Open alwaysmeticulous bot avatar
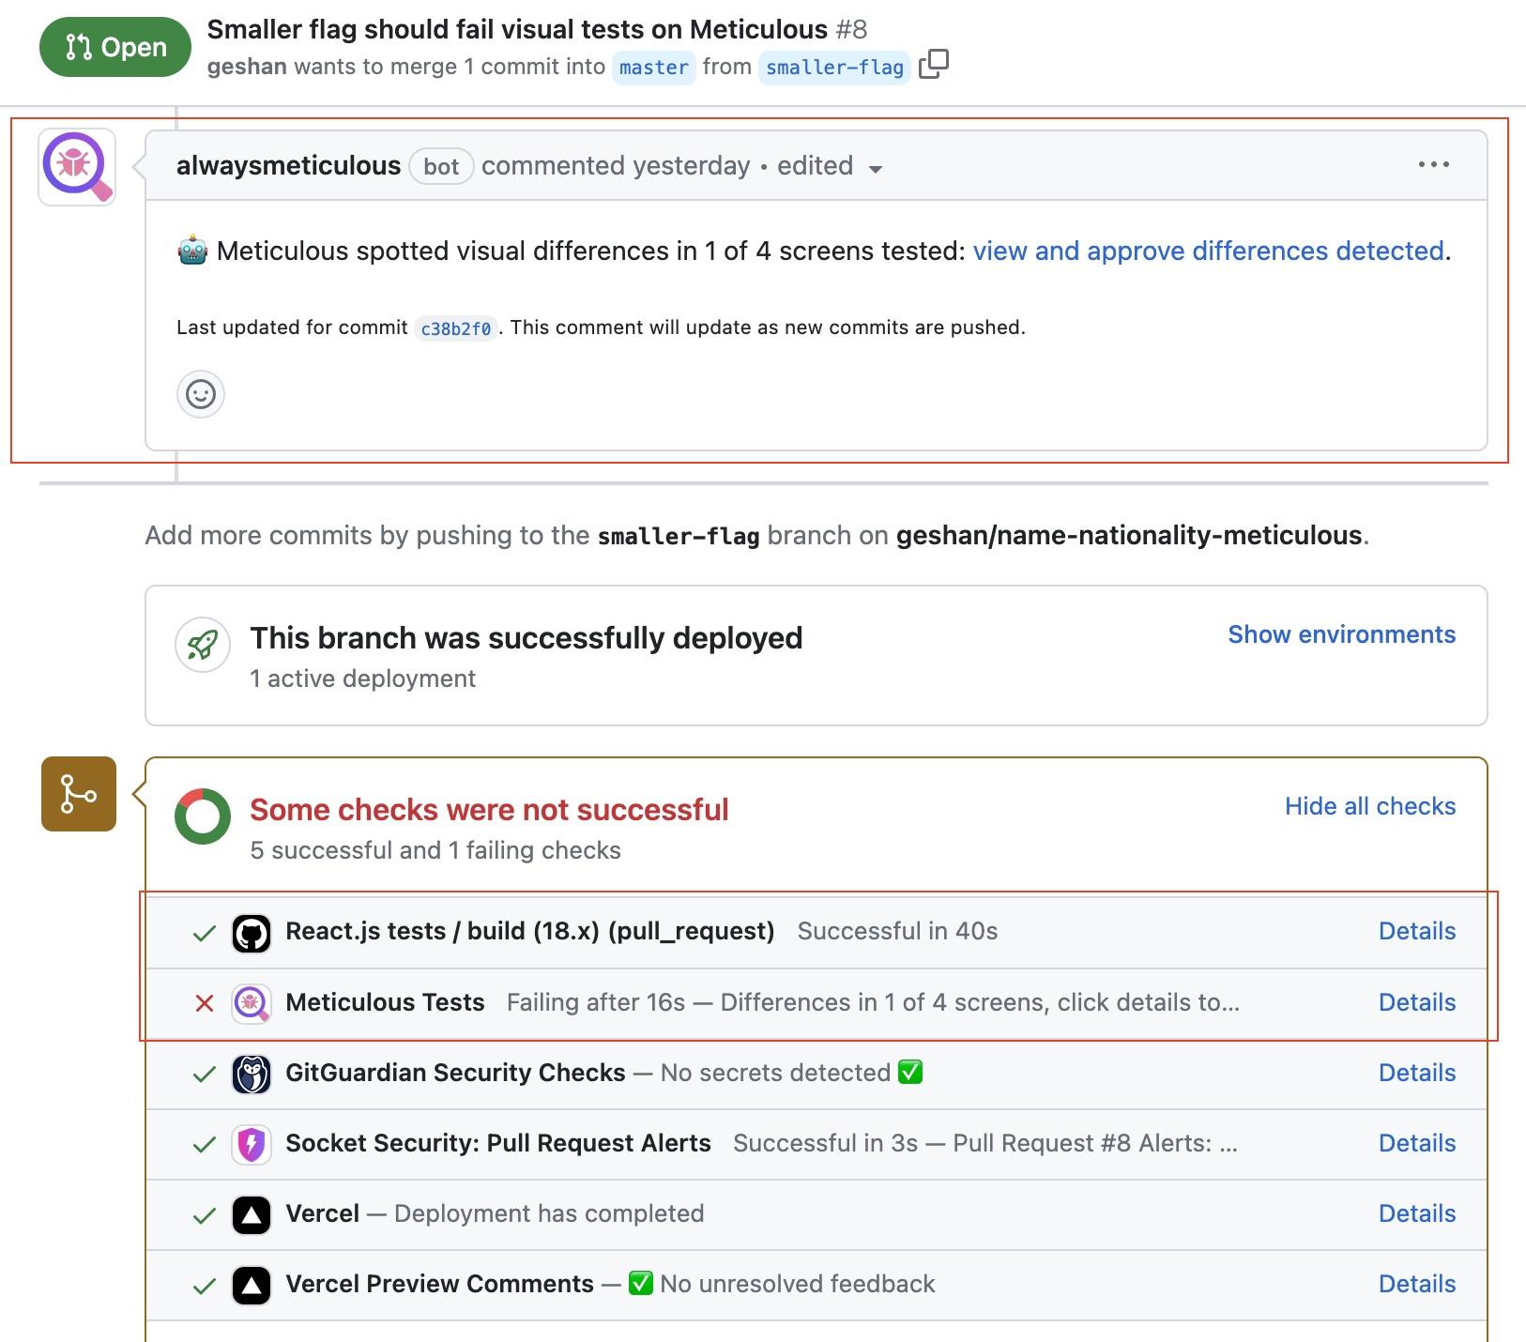 (77, 166)
